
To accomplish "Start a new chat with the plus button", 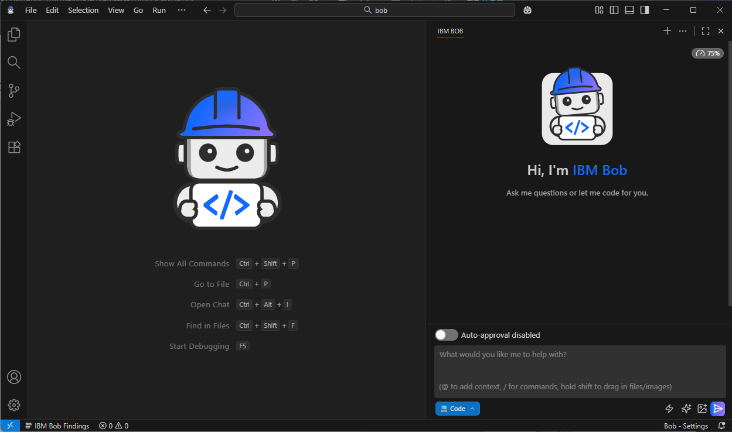I will click(667, 31).
